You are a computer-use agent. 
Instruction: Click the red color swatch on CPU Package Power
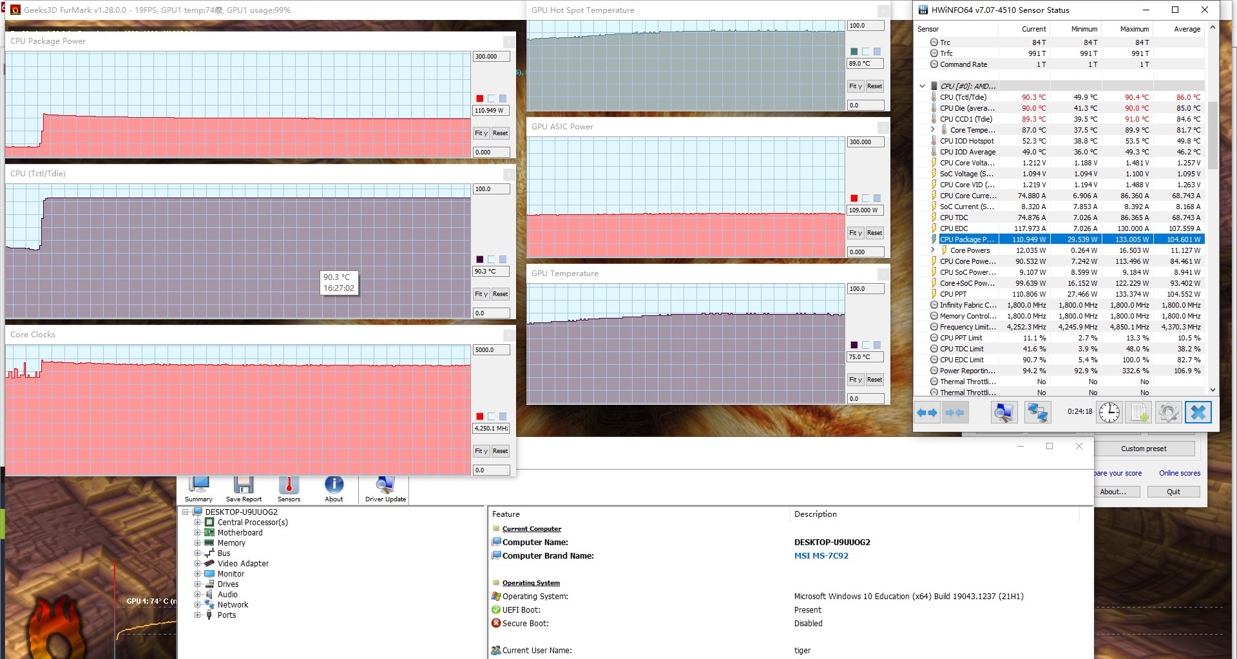pyautogui.click(x=479, y=98)
